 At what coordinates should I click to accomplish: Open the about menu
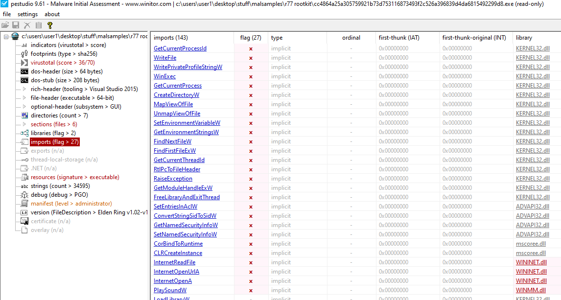point(52,14)
